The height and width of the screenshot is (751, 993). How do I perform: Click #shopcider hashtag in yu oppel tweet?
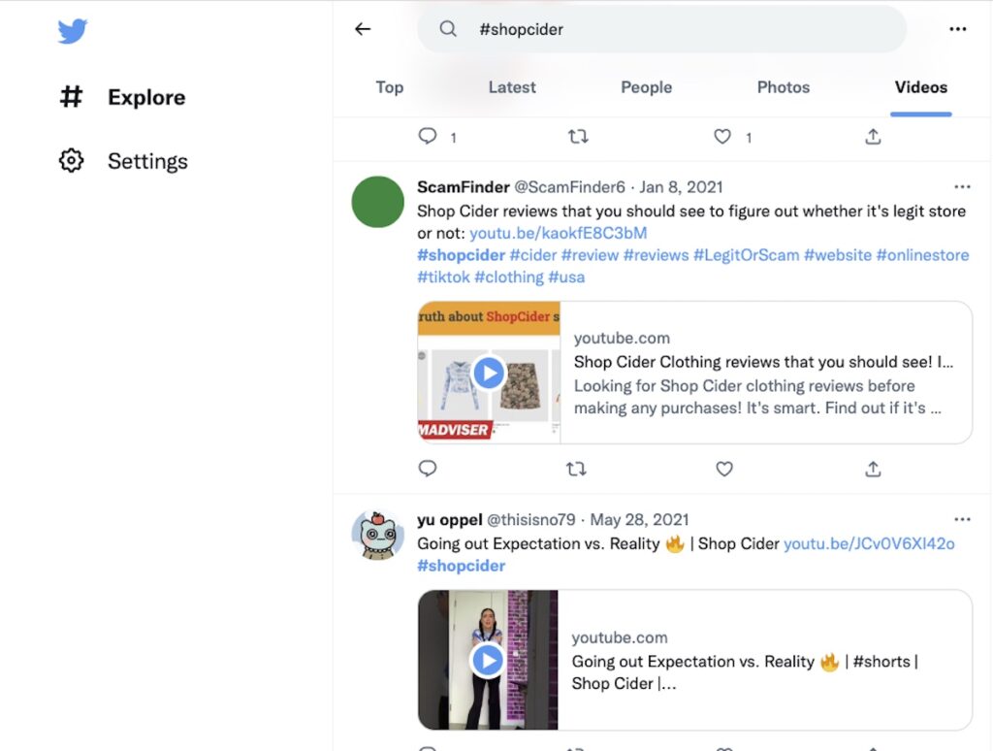pos(461,566)
